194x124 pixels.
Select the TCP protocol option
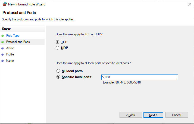pos(58,42)
